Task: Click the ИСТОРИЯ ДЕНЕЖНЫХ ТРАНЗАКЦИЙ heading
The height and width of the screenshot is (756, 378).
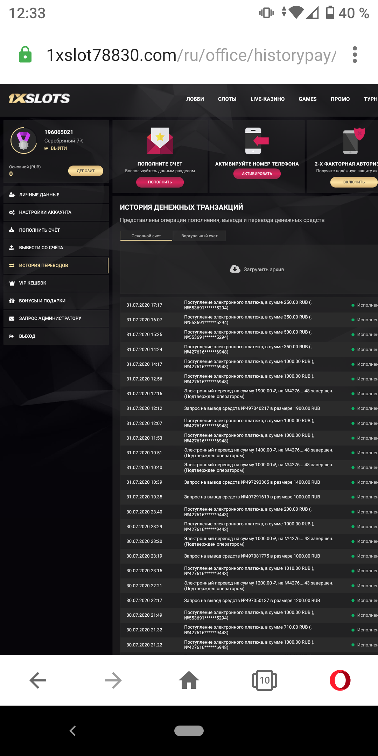Action: [x=181, y=207]
